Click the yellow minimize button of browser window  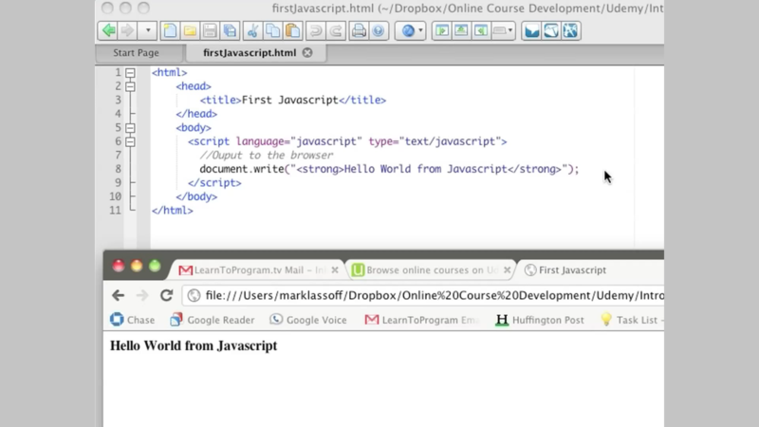point(137,266)
